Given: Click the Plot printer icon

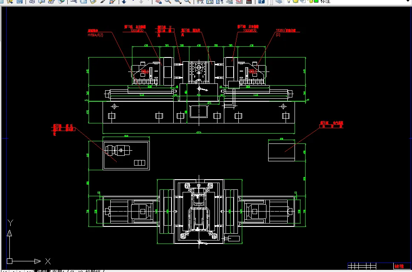Looking at the screenshot, I should [32, 2].
